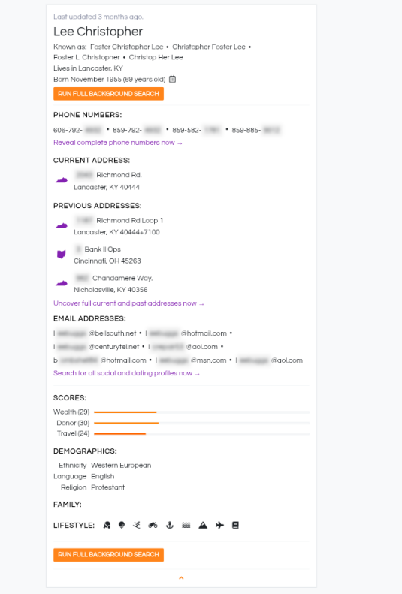Click Kentucky state icon beside current address

pyautogui.click(x=62, y=180)
